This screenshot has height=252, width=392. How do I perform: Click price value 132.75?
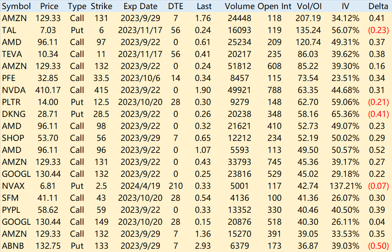point(48,246)
